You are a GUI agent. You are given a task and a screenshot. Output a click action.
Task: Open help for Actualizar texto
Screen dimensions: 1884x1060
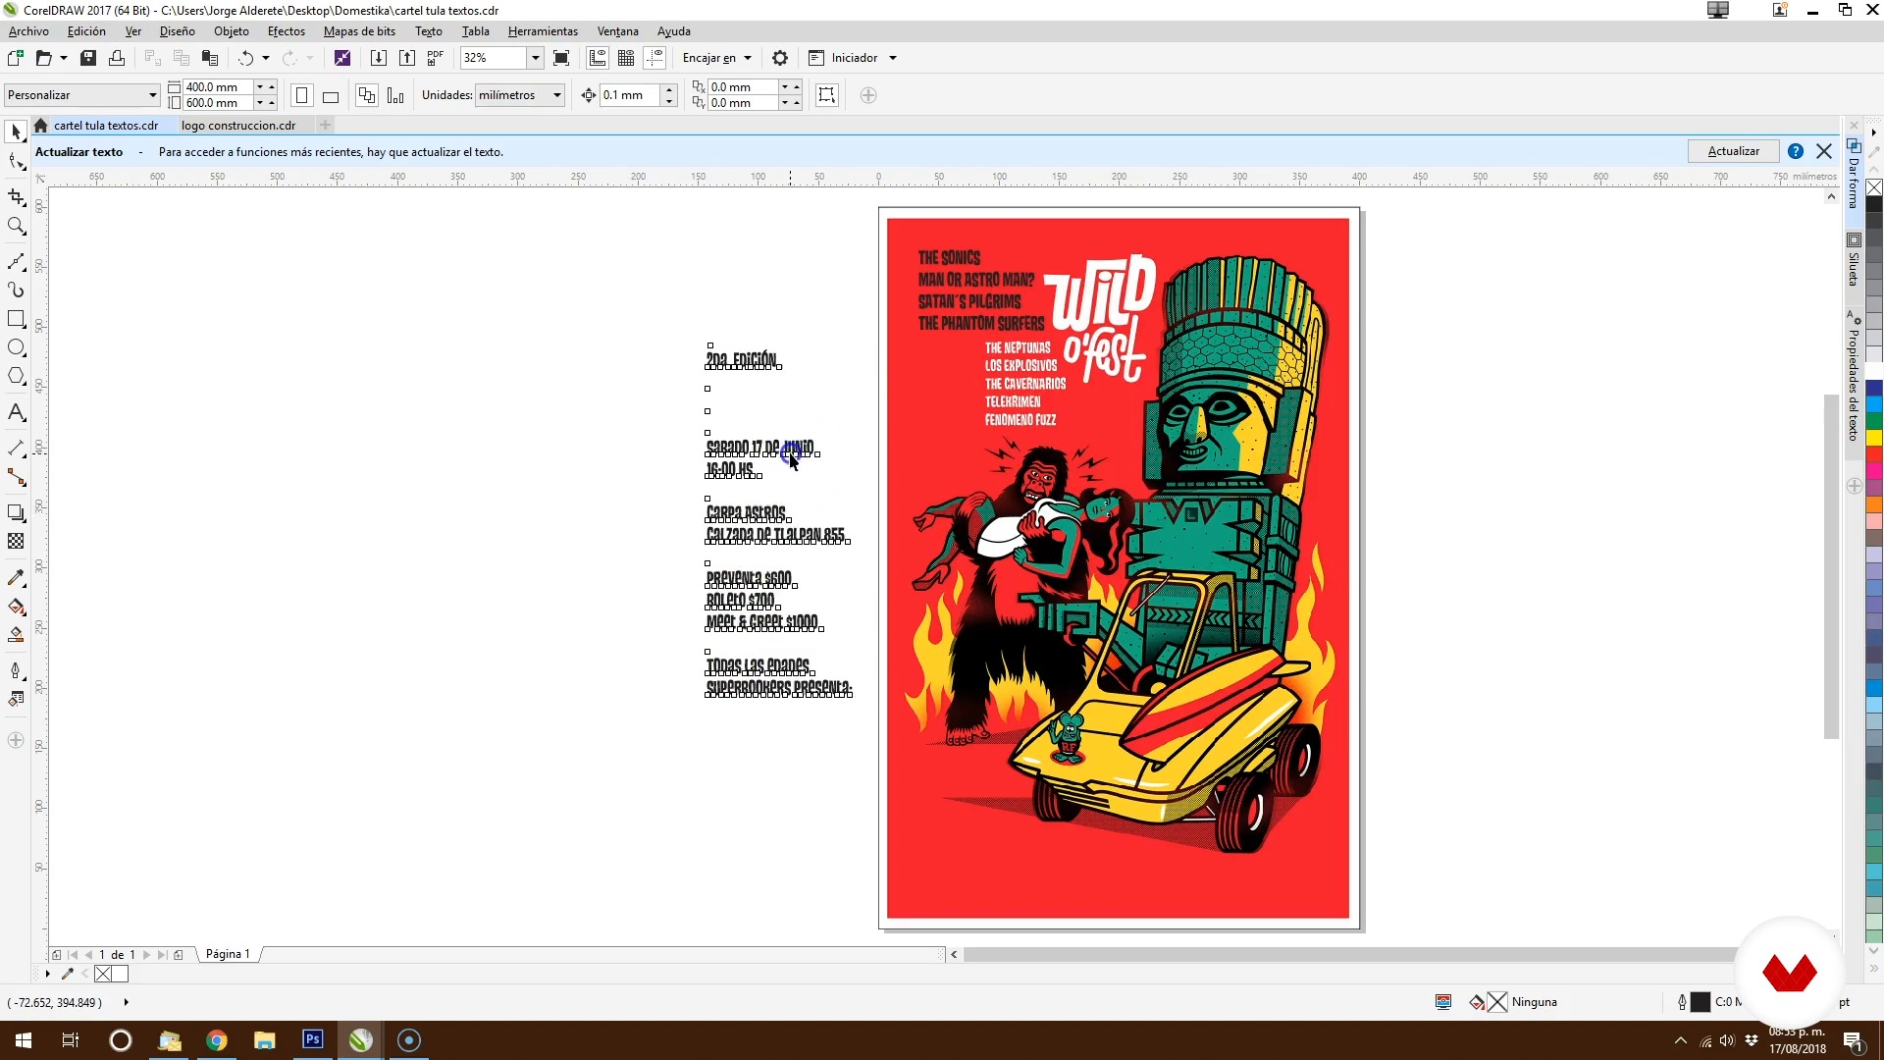point(1795,151)
